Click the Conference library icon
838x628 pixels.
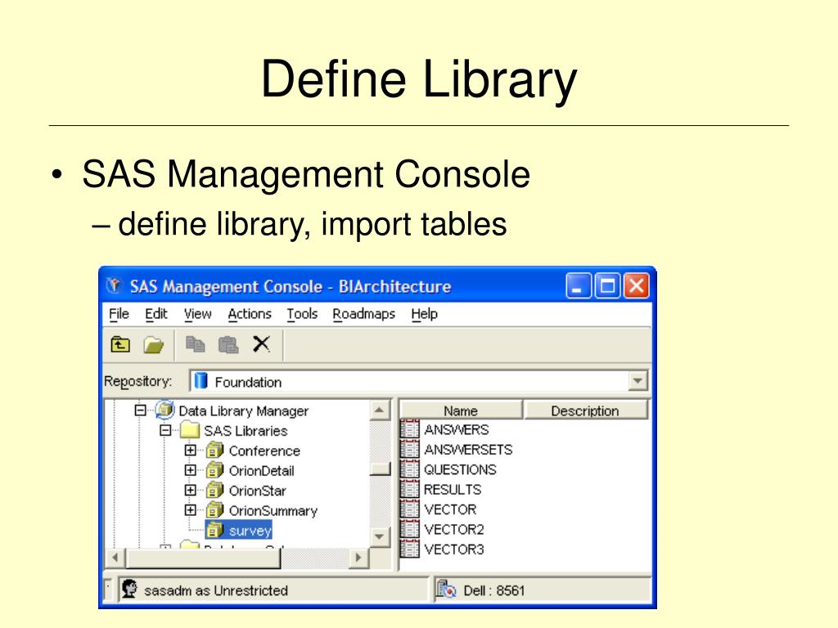click(215, 451)
